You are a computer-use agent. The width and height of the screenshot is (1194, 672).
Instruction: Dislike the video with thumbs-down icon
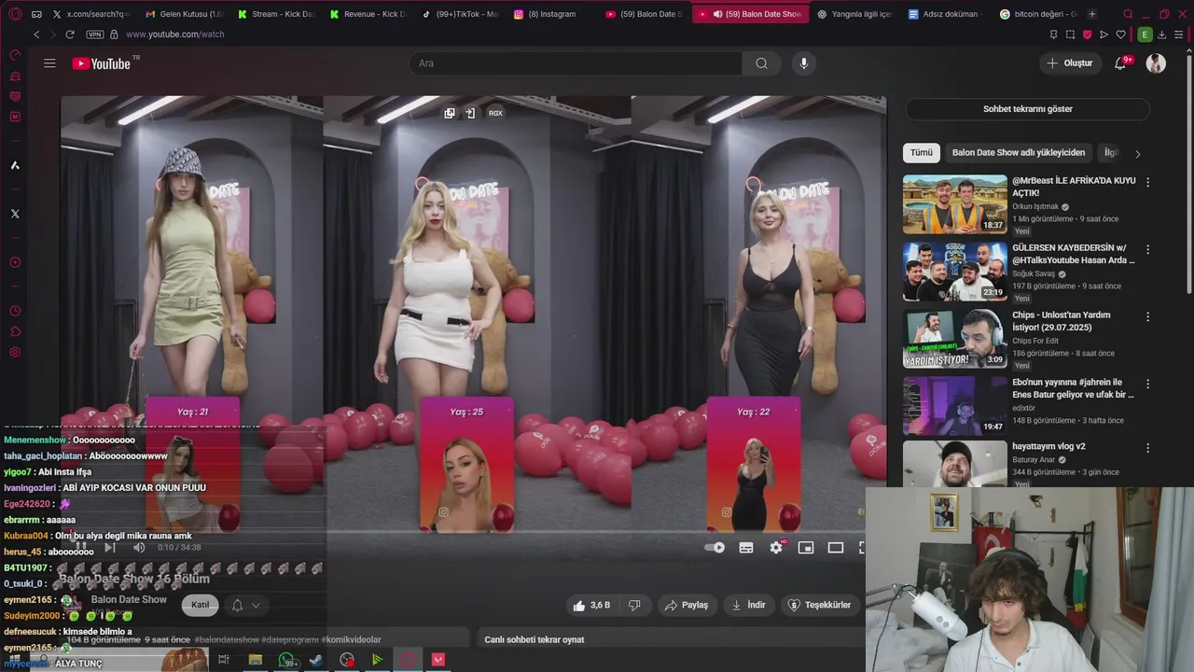click(634, 605)
